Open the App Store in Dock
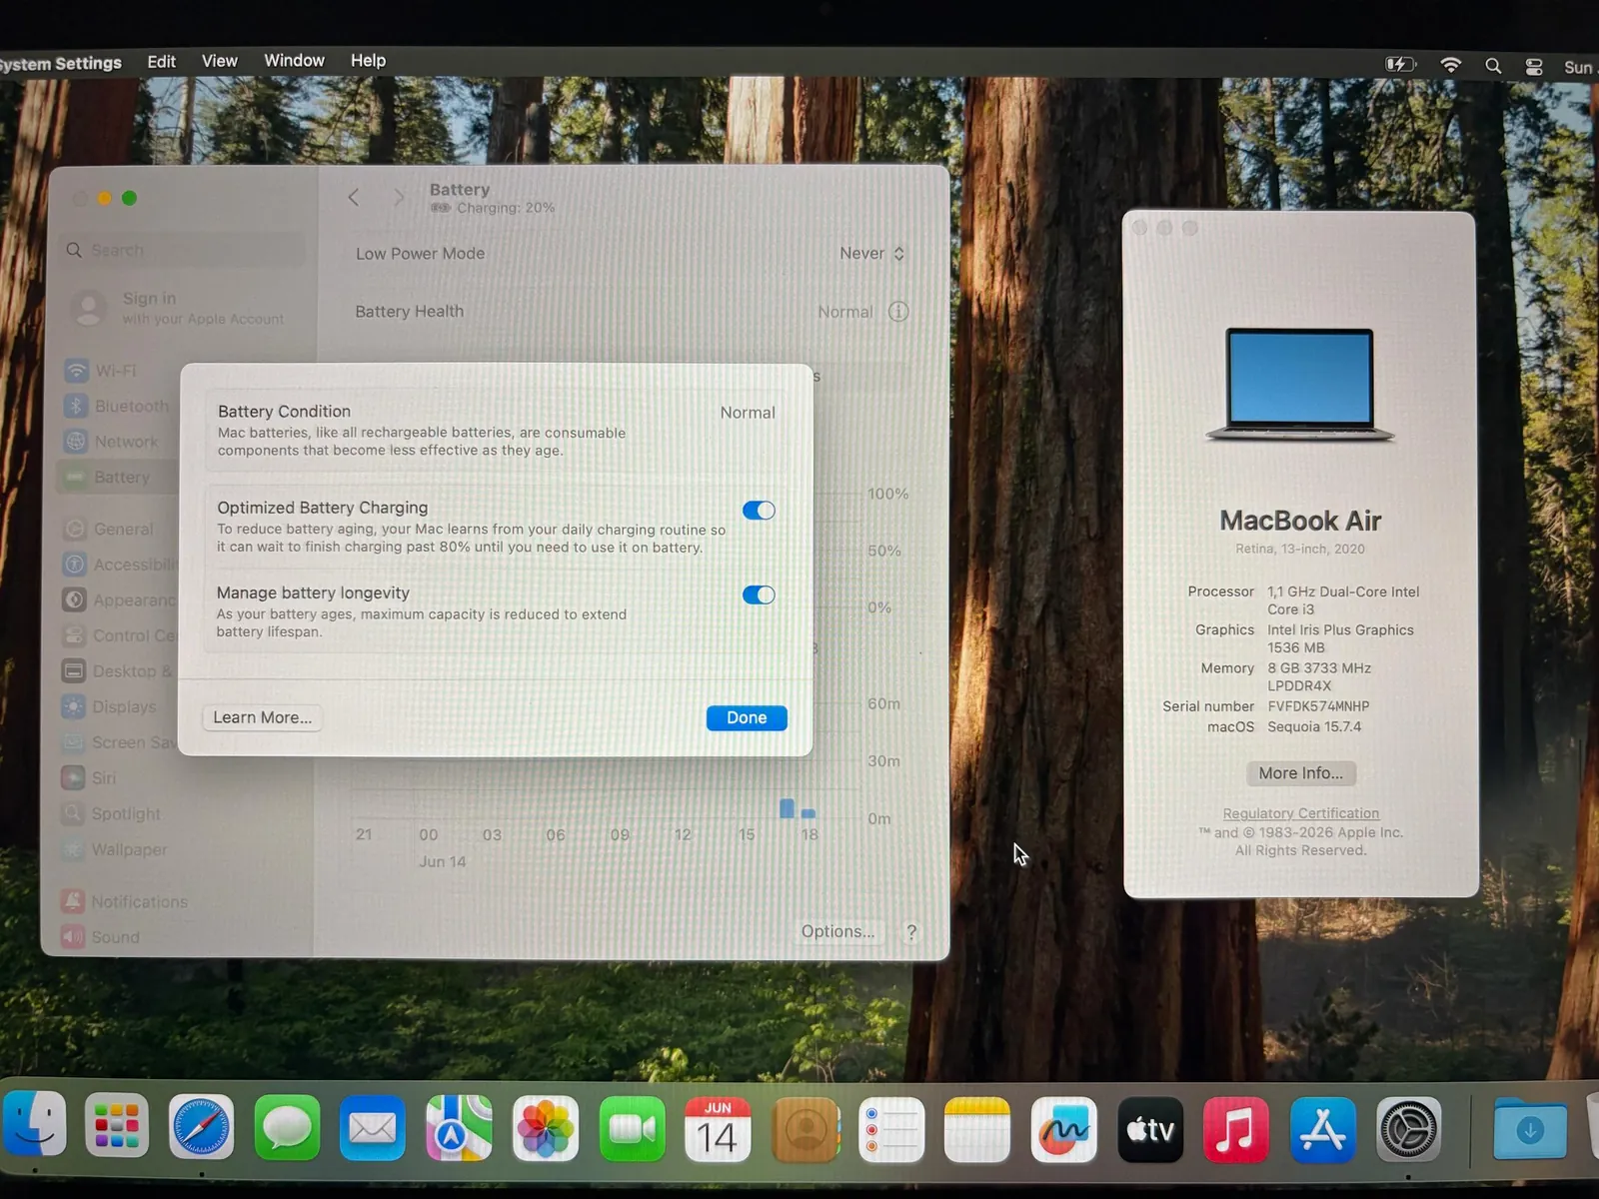Image resolution: width=1599 pixels, height=1199 pixels. 1323,1130
